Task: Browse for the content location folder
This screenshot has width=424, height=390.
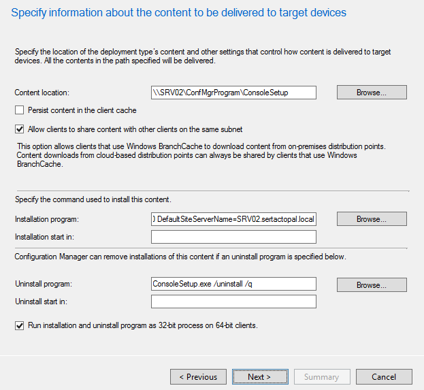Action: click(372, 93)
